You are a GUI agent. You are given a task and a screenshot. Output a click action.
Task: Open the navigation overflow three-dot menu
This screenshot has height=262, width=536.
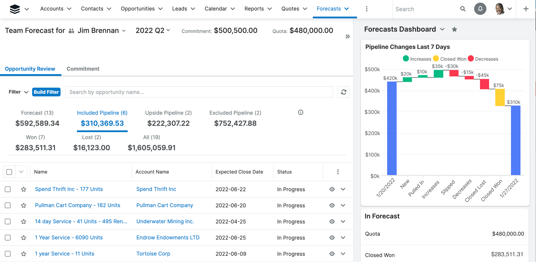[367, 9]
